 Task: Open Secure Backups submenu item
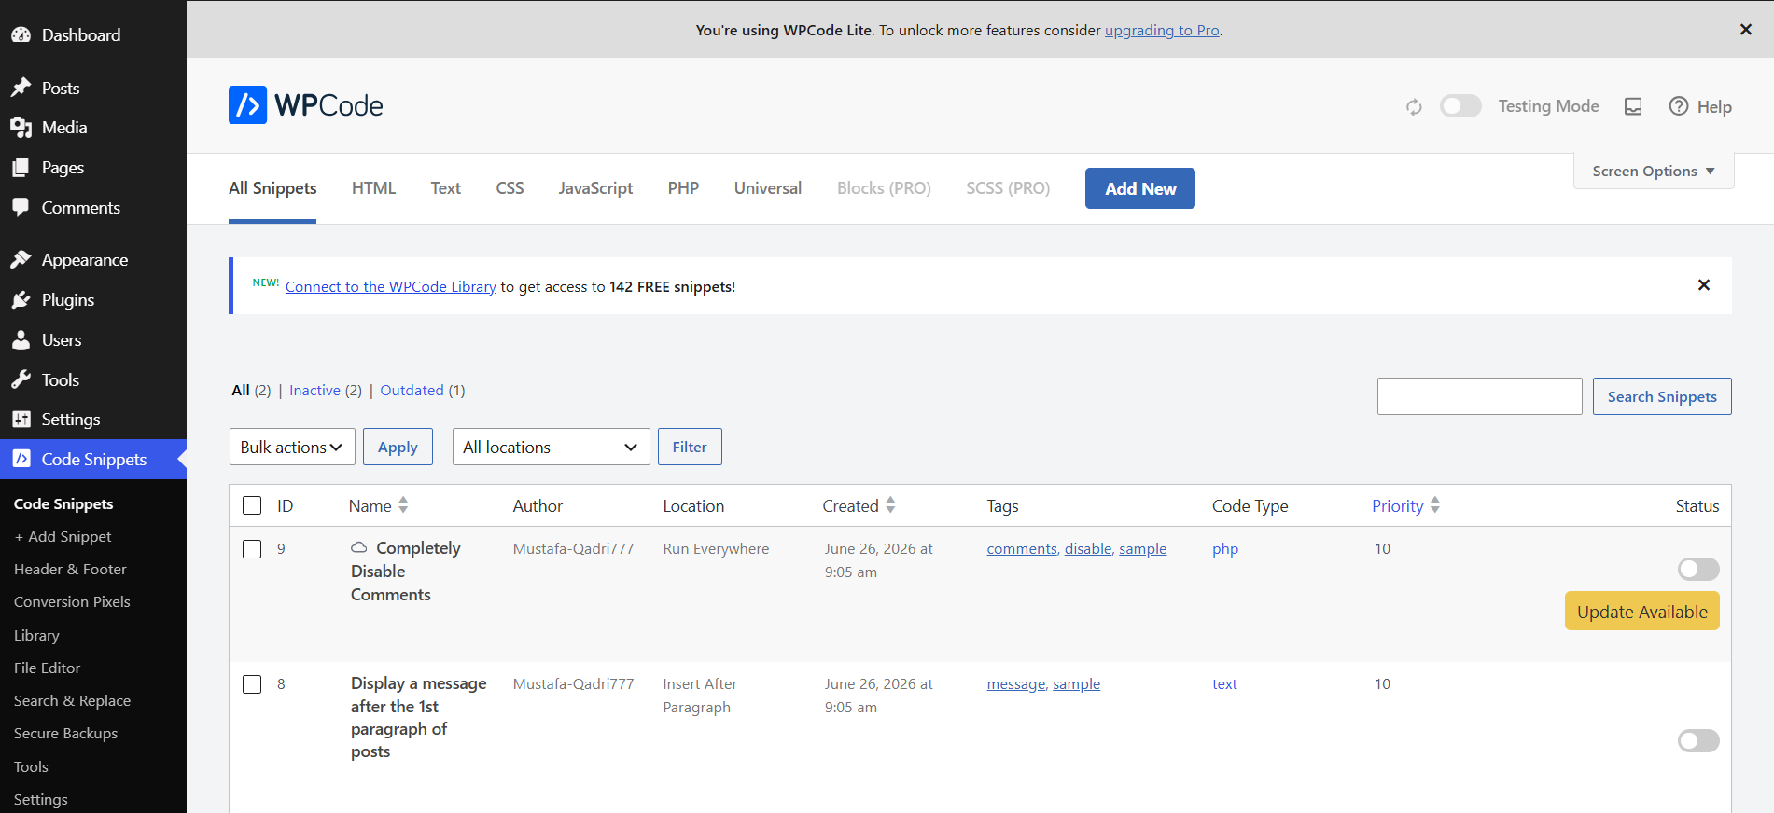pyautogui.click(x=65, y=733)
